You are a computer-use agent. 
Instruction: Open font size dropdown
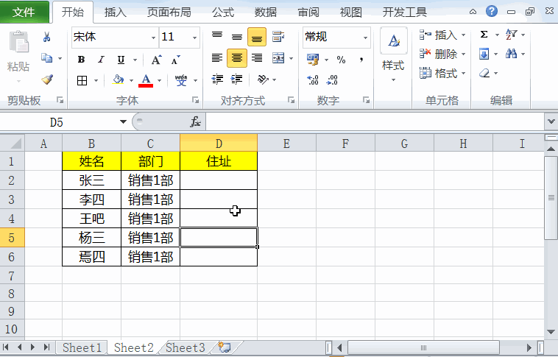coord(194,38)
